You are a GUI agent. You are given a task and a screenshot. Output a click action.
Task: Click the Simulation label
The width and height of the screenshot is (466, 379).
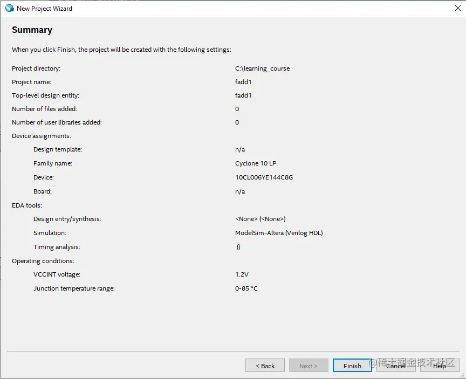coord(50,233)
